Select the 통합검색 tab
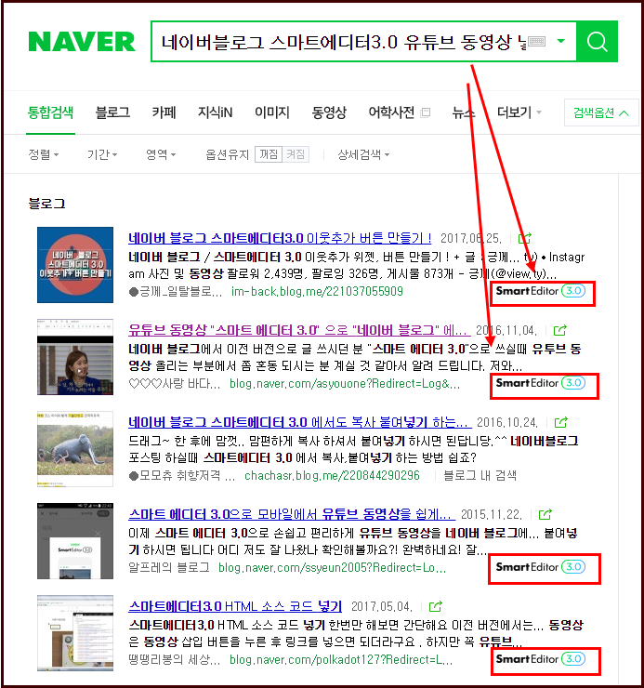 (x=50, y=112)
